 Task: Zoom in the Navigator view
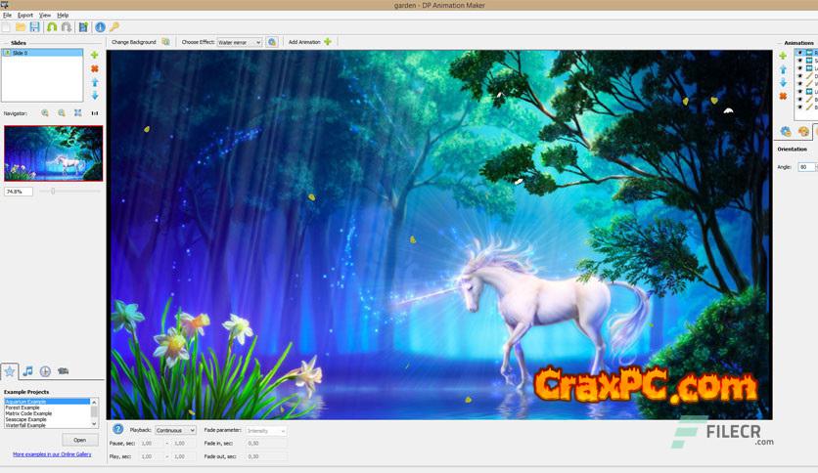[x=45, y=113]
